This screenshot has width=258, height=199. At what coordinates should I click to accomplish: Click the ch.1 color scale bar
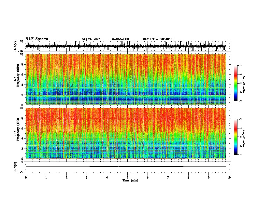click(x=236, y=83)
